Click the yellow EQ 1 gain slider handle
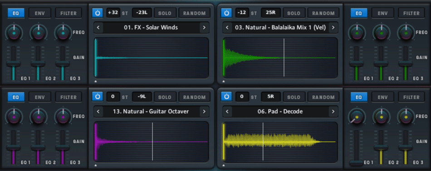This screenshot has width=431, height=171. coord(356,163)
